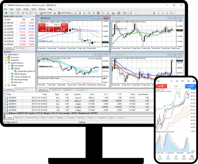198x164 pixels.
Task: Switch to Line Chart display icon
Action: [84, 13]
